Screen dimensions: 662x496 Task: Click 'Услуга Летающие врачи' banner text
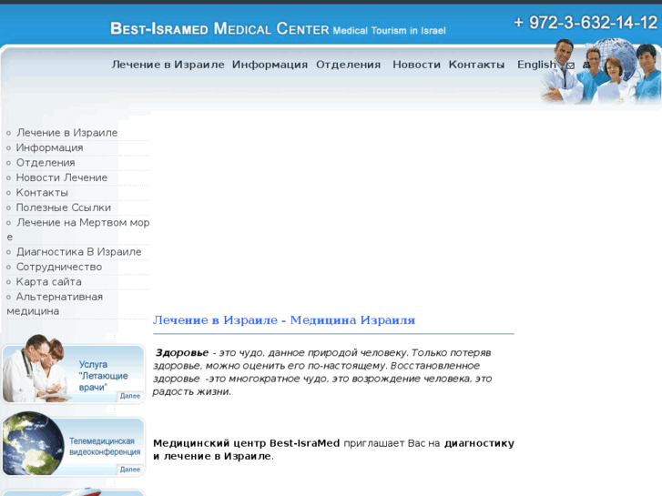(103, 376)
